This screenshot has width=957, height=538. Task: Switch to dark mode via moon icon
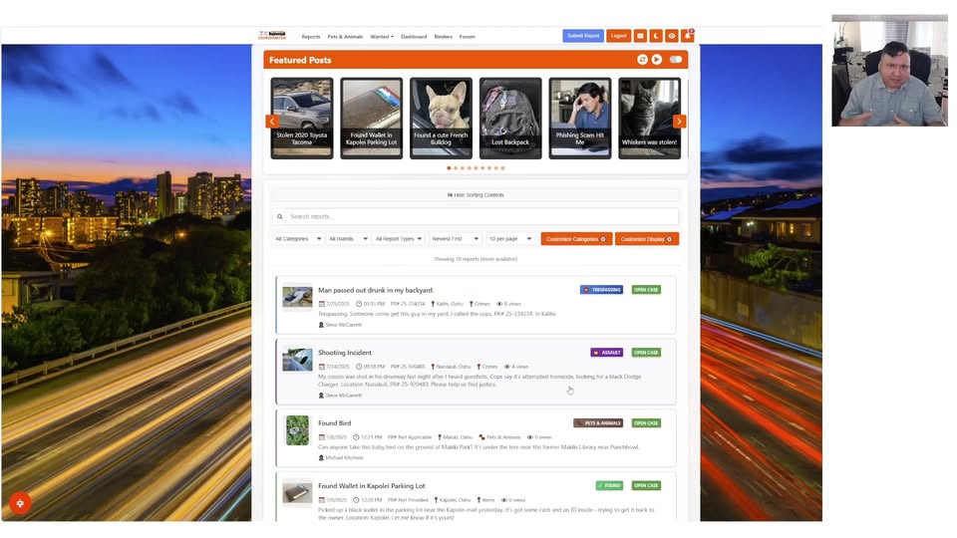point(656,36)
